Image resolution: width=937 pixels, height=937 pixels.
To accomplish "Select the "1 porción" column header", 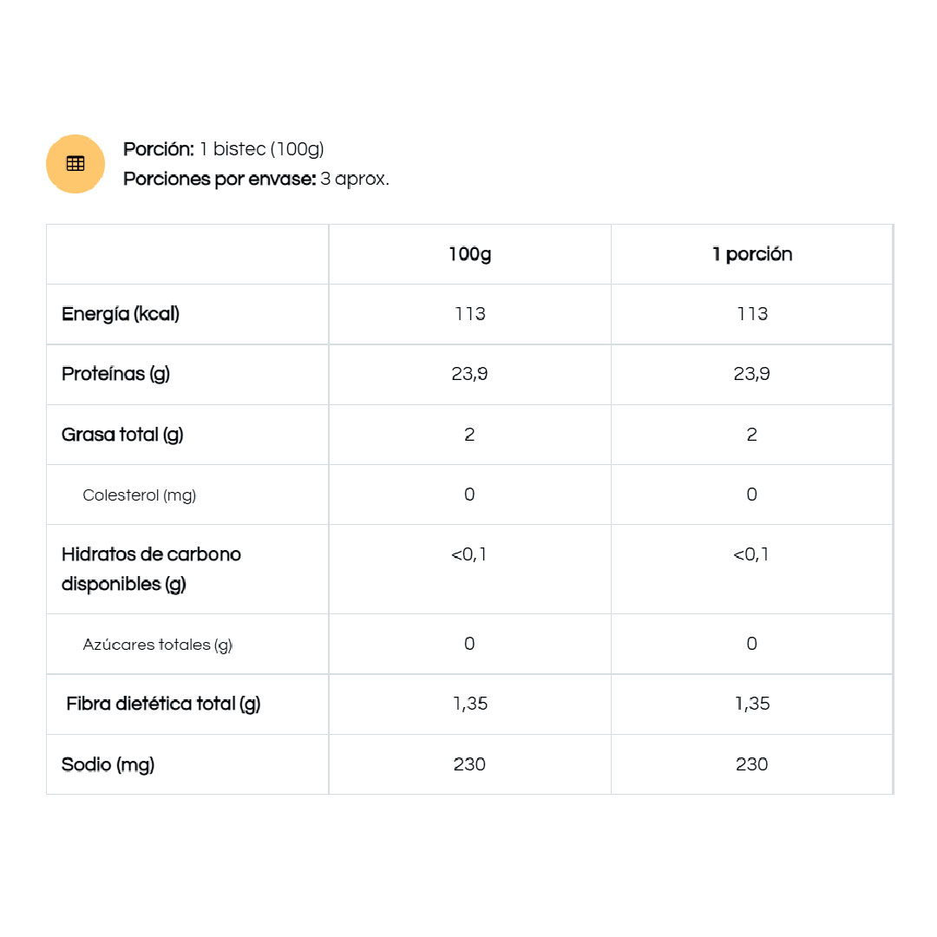I will [752, 254].
